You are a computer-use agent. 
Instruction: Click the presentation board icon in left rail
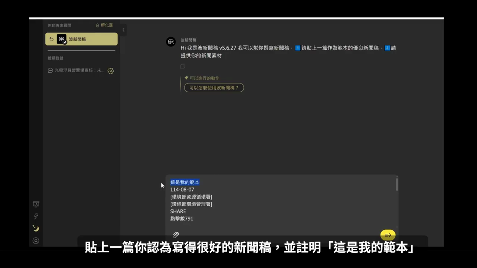36,204
